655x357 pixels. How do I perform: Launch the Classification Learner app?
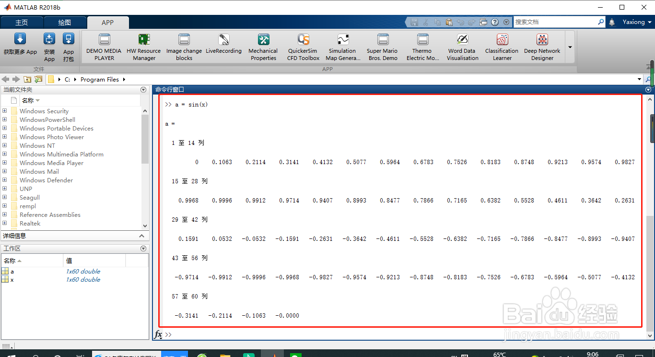pos(502,47)
